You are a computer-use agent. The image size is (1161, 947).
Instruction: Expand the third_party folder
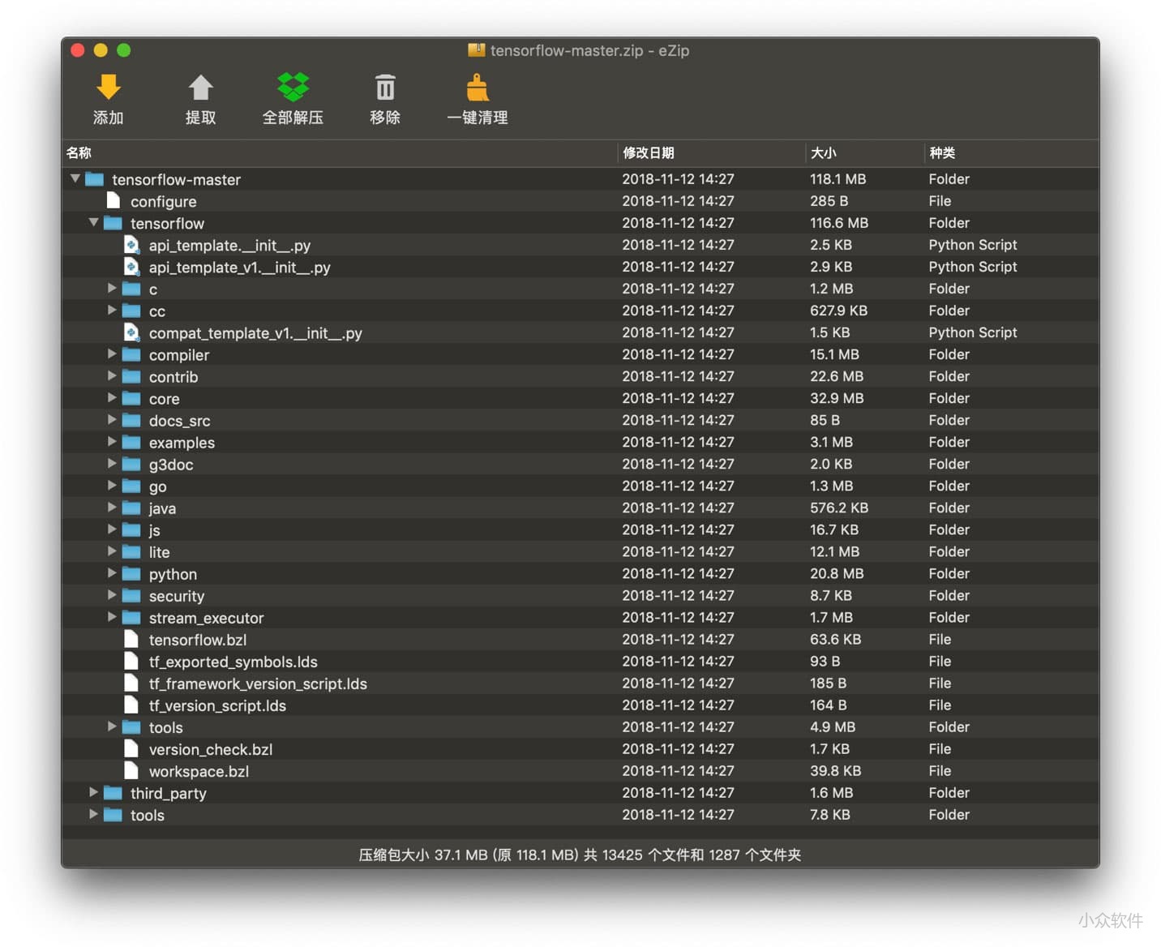point(93,793)
